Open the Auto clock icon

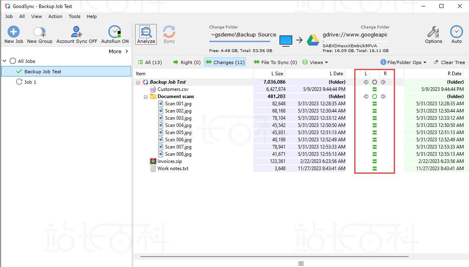pos(457,32)
